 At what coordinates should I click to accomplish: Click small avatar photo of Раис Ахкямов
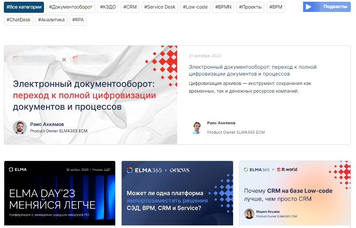[x=197, y=128]
